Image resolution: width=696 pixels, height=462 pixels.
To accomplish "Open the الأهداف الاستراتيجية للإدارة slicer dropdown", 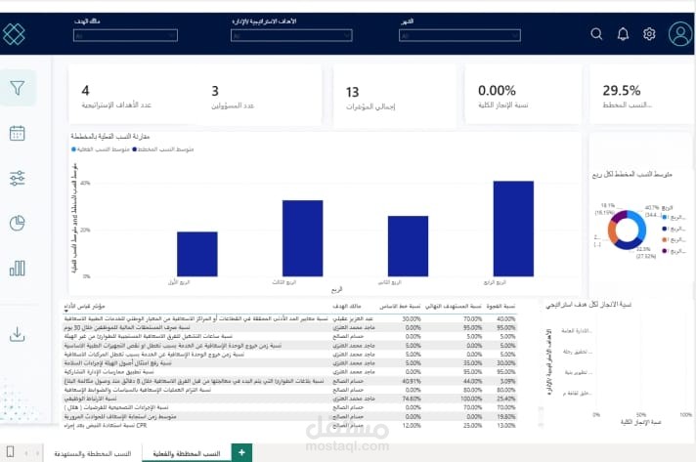I will click(x=291, y=35).
